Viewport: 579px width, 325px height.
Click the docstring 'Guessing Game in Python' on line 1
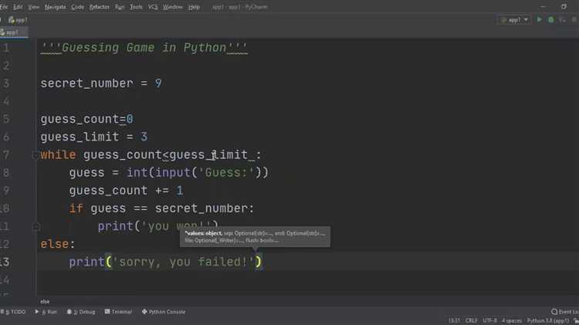click(144, 48)
